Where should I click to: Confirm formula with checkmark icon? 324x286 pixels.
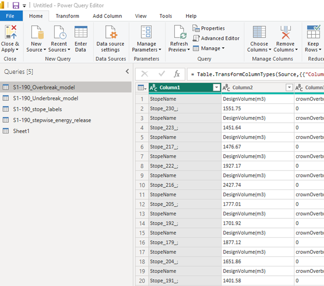coord(162,74)
